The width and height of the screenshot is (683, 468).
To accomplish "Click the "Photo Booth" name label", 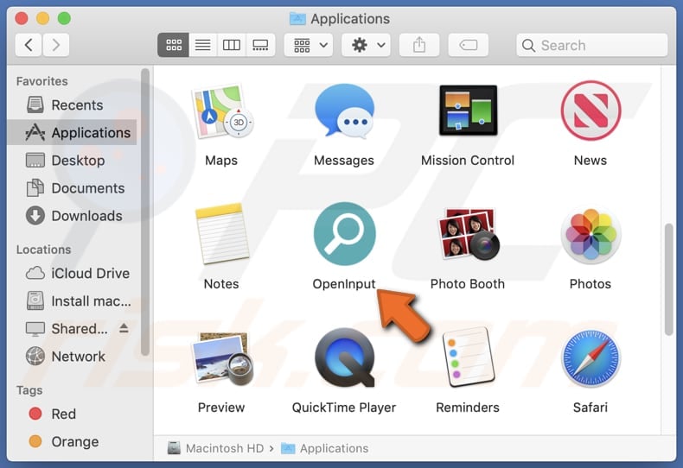I will pos(468,284).
